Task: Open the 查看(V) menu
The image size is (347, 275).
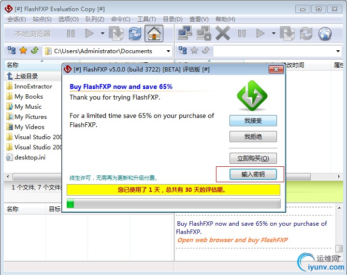Action: 199,19
